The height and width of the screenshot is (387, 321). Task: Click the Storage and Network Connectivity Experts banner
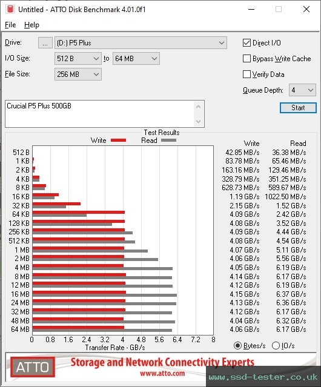click(x=162, y=362)
